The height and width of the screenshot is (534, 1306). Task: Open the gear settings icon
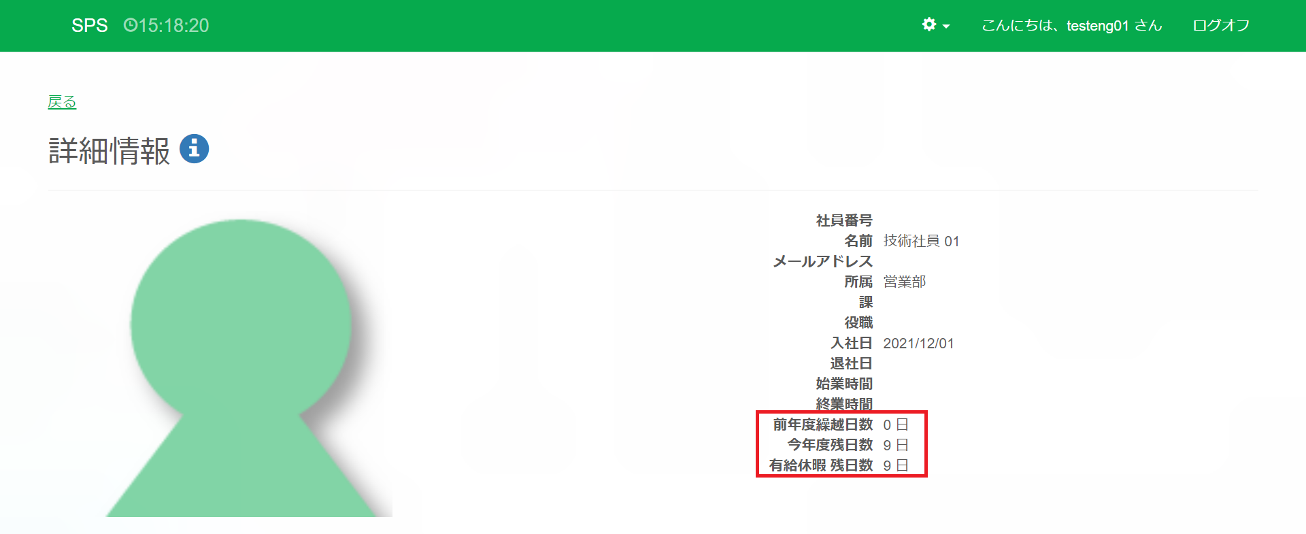928,25
